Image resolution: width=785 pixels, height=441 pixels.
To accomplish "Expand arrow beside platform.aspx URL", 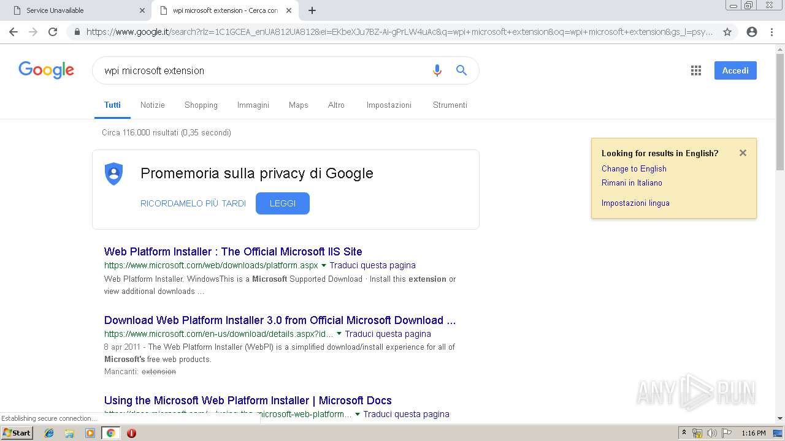I will [x=324, y=266].
